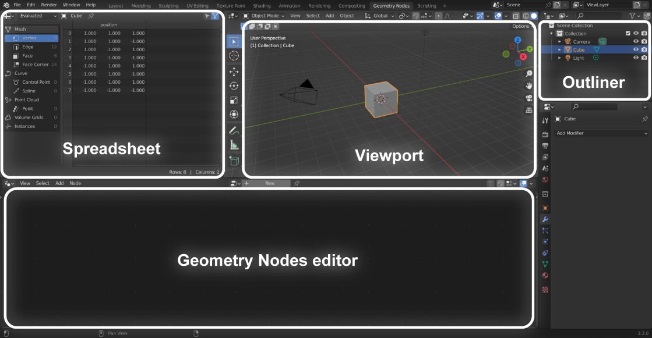Open the Physics properties tab
This screenshot has height=338, width=652.
click(545, 241)
